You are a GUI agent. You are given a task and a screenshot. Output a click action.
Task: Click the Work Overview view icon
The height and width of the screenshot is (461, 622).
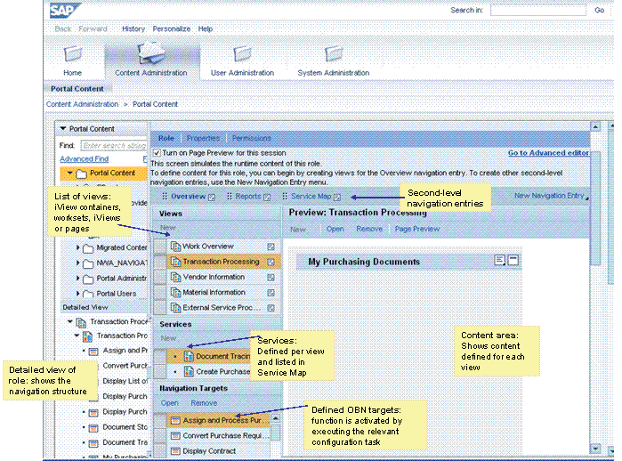pos(175,247)
